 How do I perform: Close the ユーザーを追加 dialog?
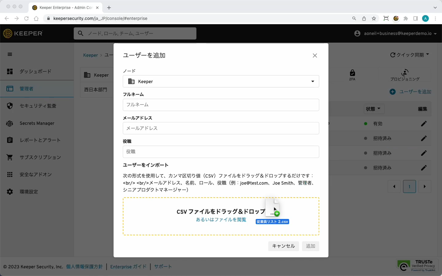315,56
